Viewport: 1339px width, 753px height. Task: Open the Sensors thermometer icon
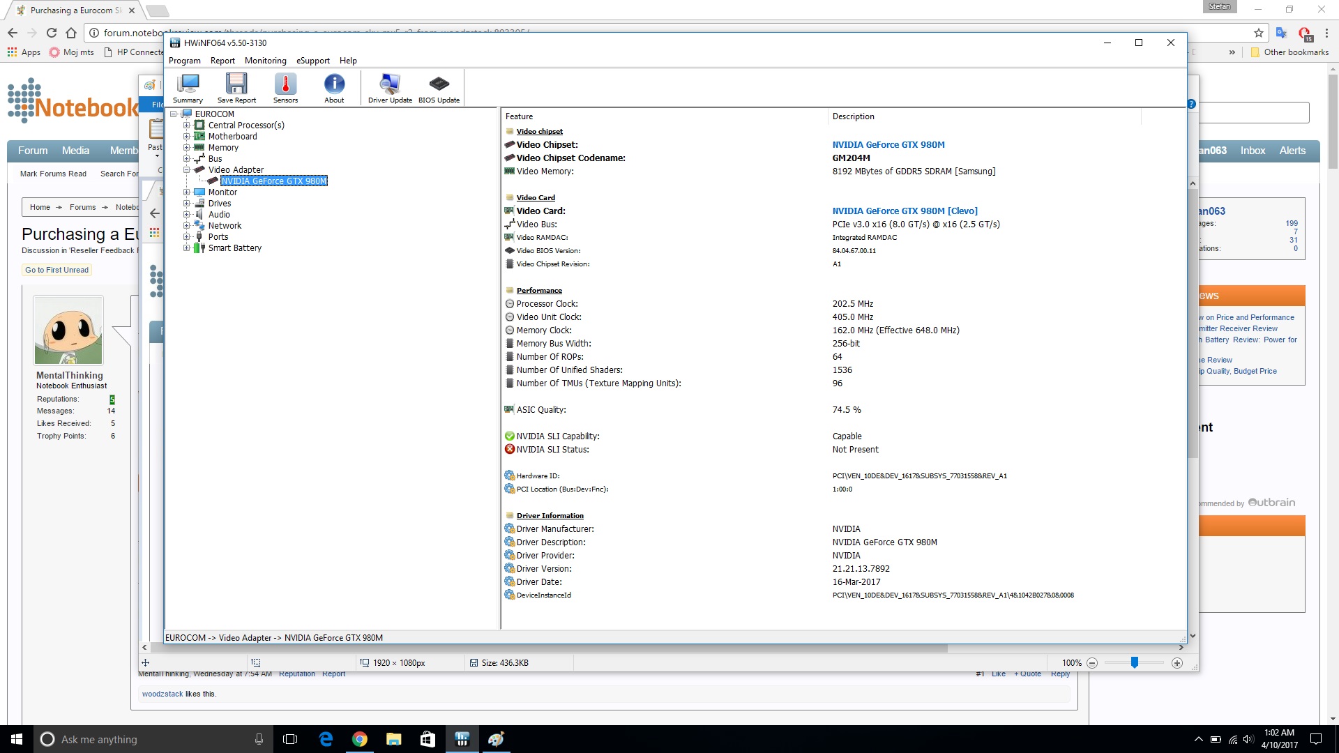pyautogui.click(x=285, y=89)
